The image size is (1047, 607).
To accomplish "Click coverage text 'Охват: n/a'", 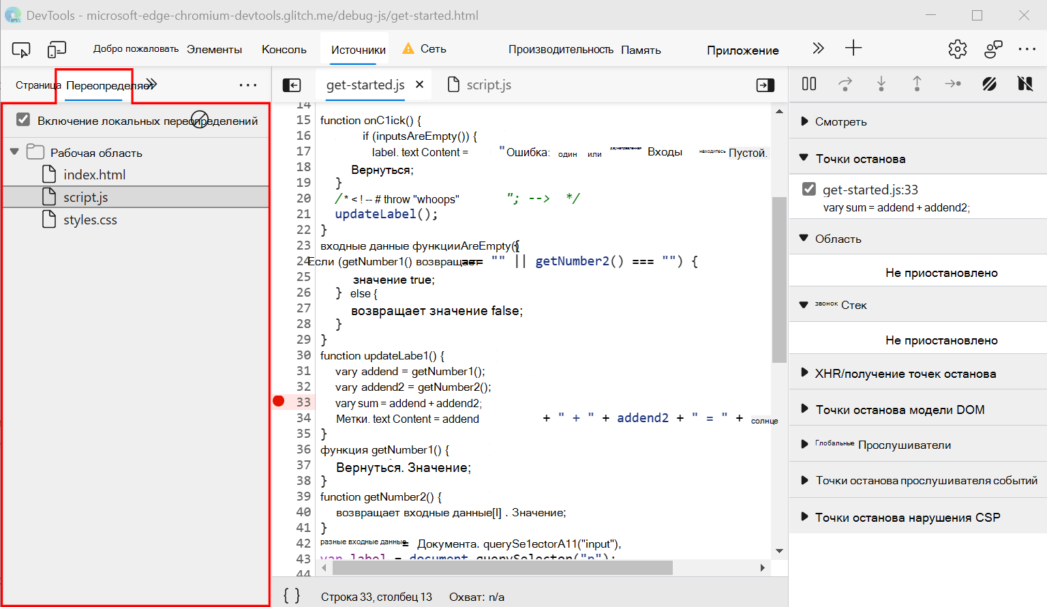I will [x=476, y=597].
